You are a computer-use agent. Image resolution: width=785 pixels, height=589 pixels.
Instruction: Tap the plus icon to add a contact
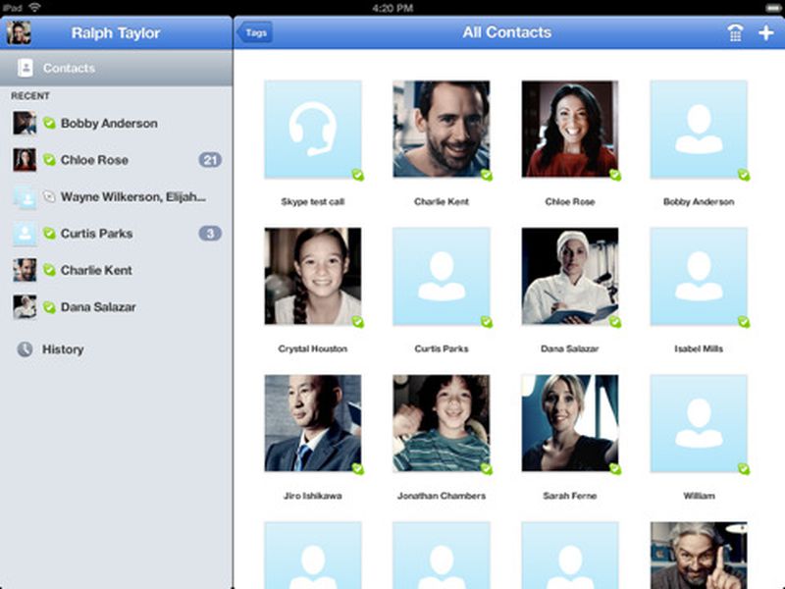click(766, 31)
